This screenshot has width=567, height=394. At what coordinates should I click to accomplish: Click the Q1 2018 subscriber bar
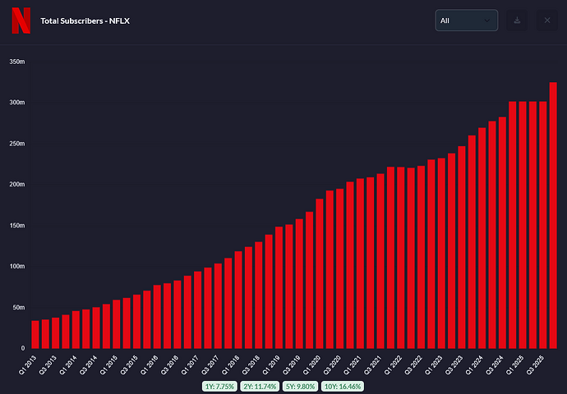238,300
